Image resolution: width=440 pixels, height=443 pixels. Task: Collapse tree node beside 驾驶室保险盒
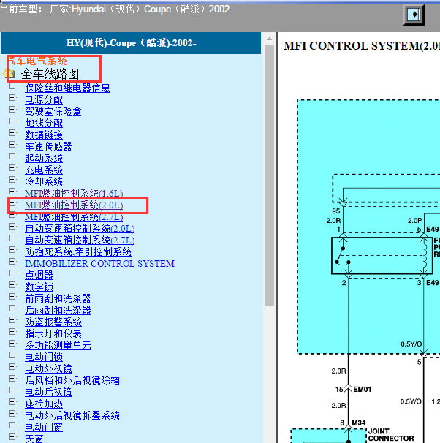tap(12, 110)
